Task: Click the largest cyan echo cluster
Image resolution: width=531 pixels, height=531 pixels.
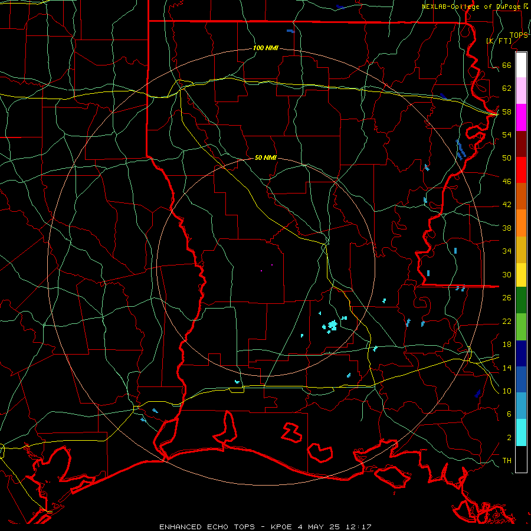Action: 332,326
